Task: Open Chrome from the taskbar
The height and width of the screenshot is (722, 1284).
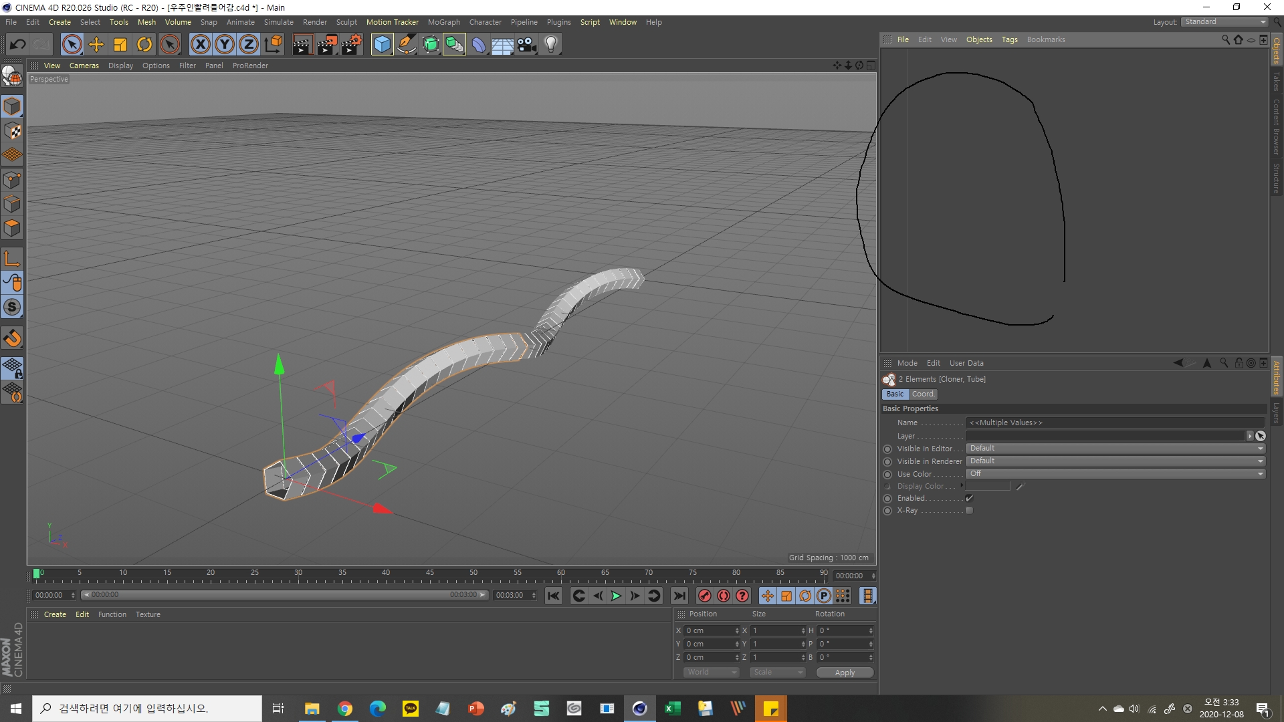Action: (x=345, y=709)
